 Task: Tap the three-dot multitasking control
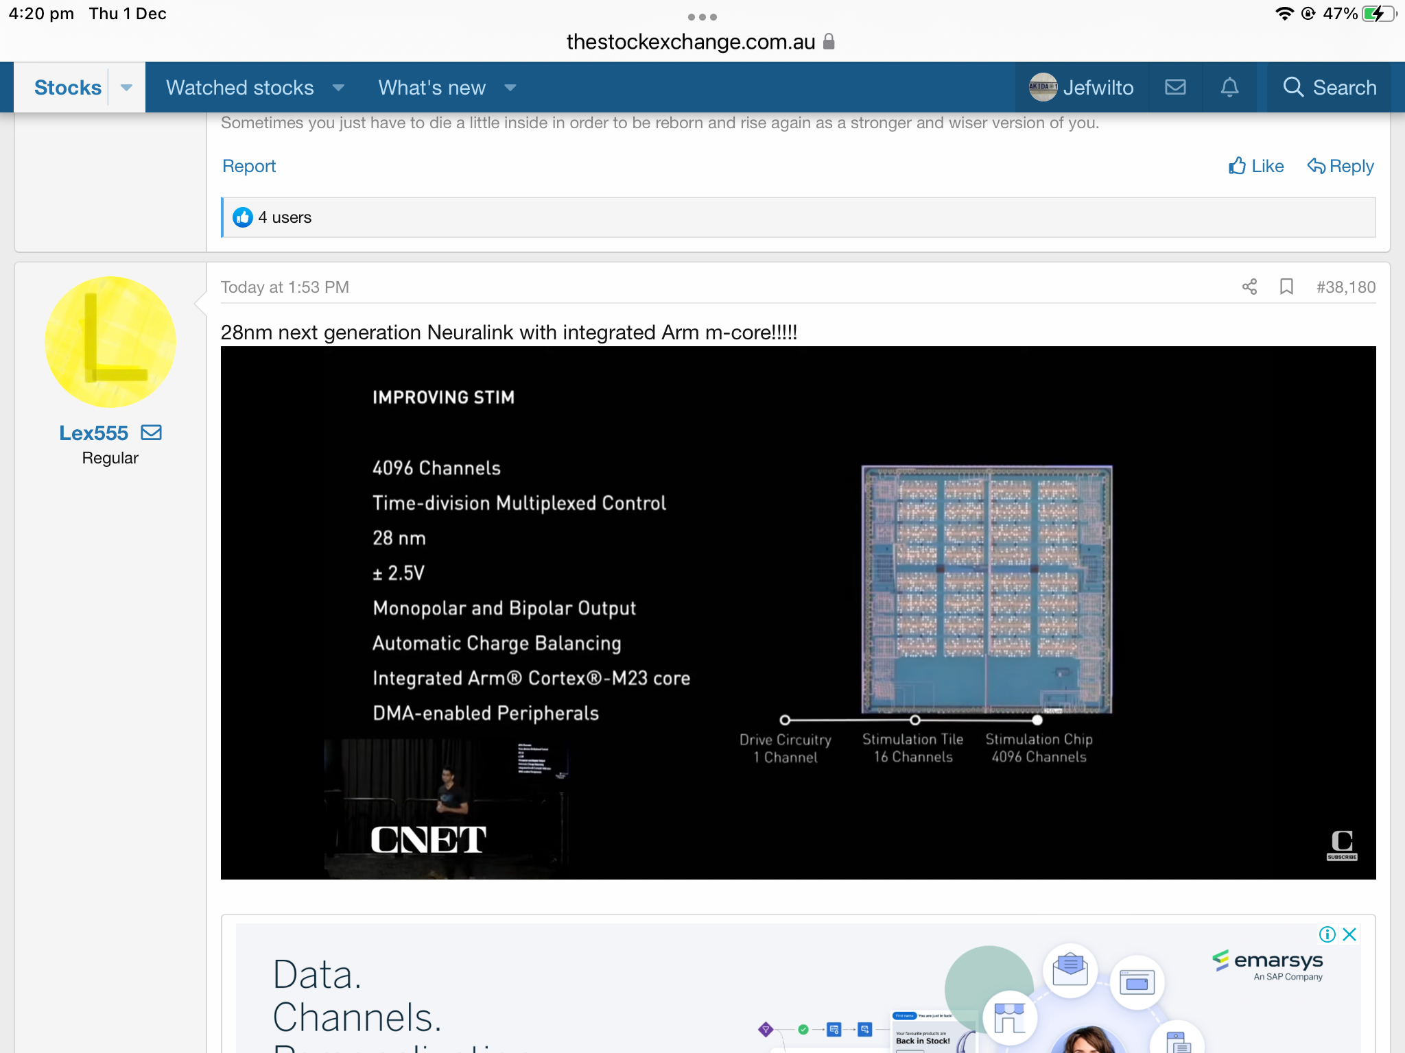[x=702, y=16]
